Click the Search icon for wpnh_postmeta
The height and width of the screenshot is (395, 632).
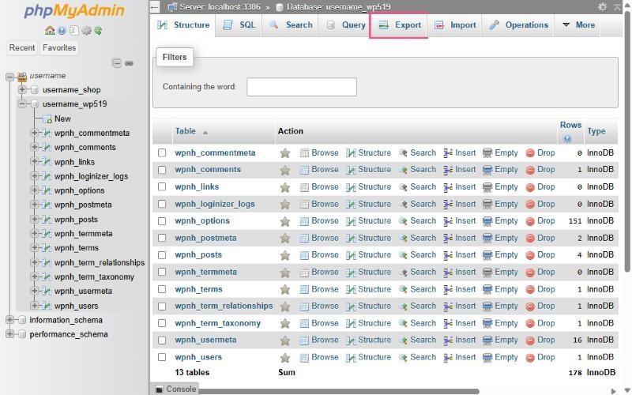(403, 239)
